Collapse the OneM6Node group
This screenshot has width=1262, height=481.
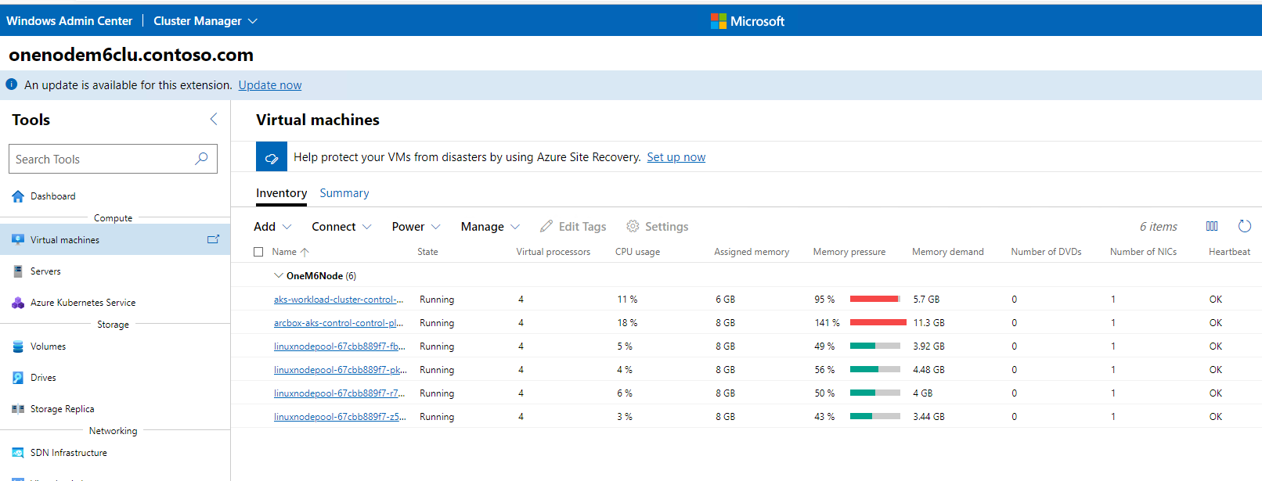coord(279,275)
